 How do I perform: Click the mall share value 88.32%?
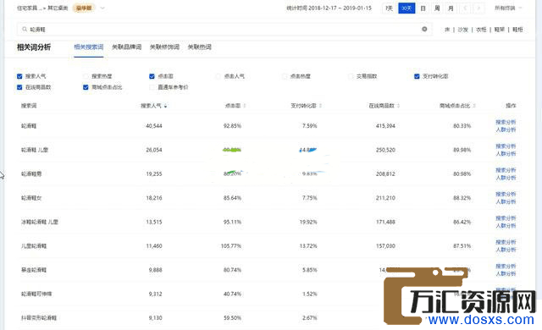(x=462, y=198)
